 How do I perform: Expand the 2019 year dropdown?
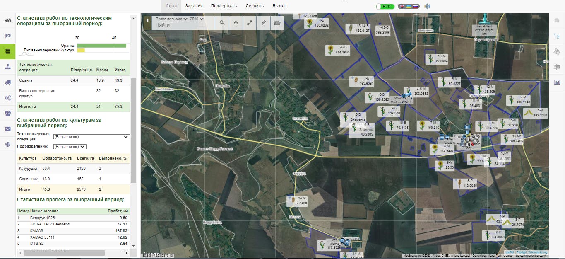tap(197, 19)
